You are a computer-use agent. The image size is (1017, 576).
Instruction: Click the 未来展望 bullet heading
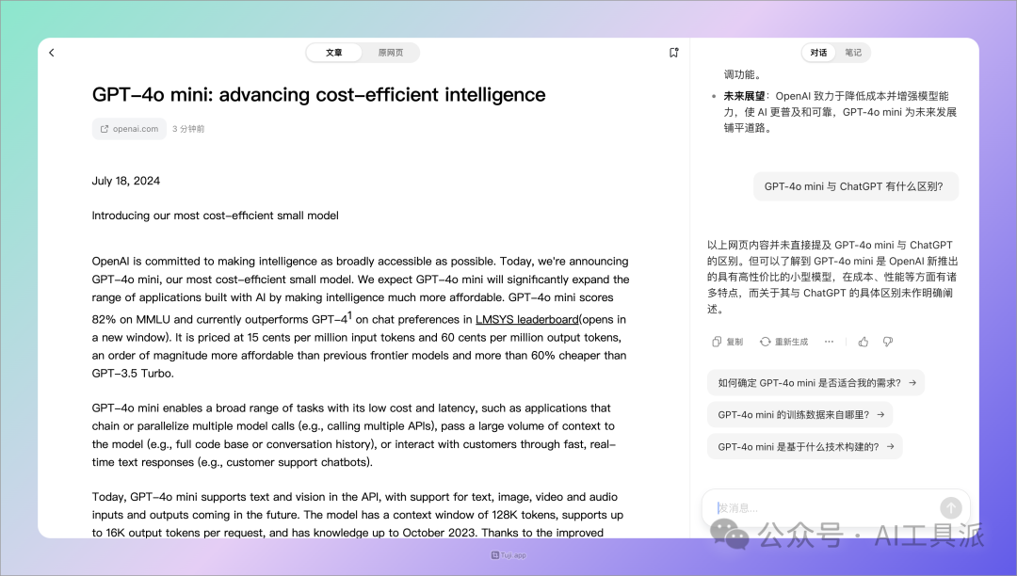click(x=744, y=96)
